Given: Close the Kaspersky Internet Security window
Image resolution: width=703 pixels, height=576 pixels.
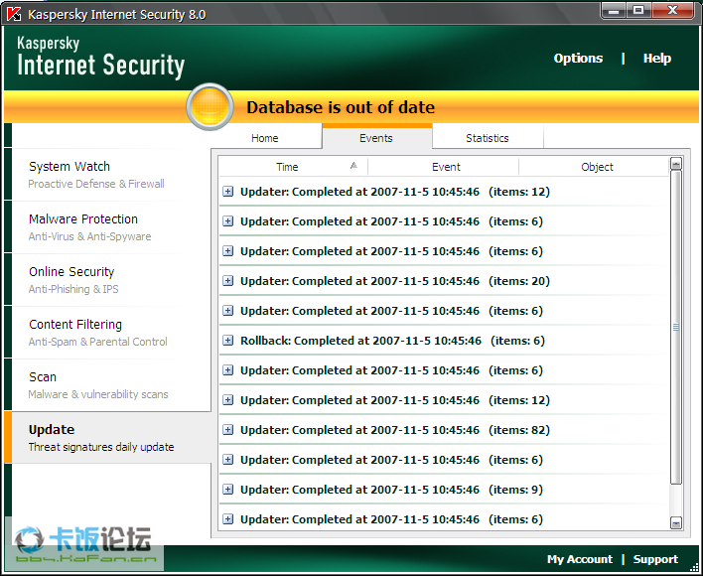Looking at the screenshot, I should (x=672, y=11).
